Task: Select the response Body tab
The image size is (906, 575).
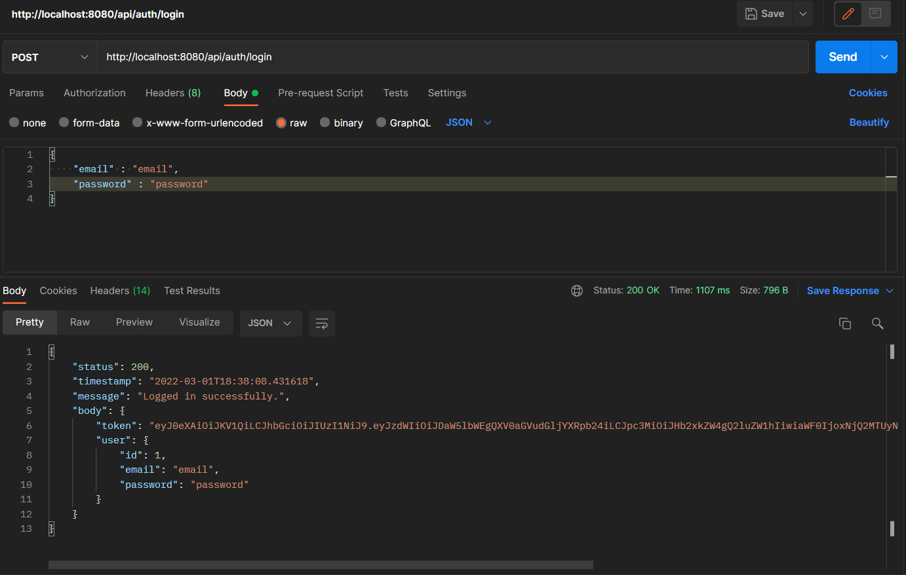Action: click(14, 291)
